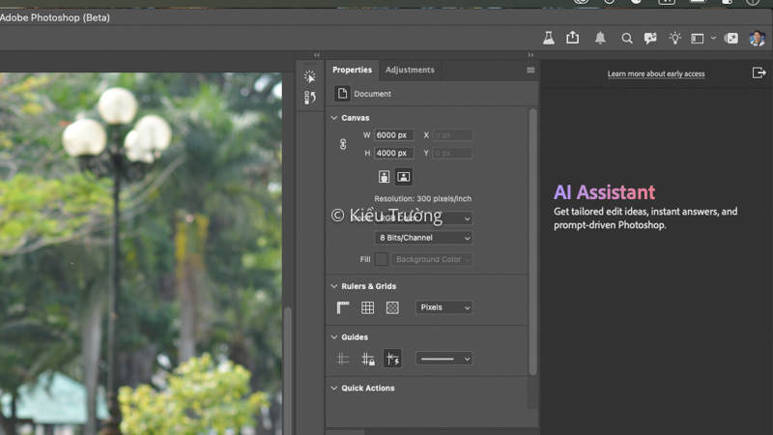Click the AI Assistant panel icon
The image size is (773, 435).
(x=731, y=39)
